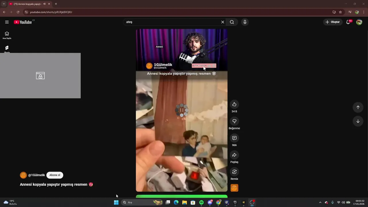Viewport: 368px width, 207px height.
Task: Like the short with thumbs up
Action: (x=234, y=104)
